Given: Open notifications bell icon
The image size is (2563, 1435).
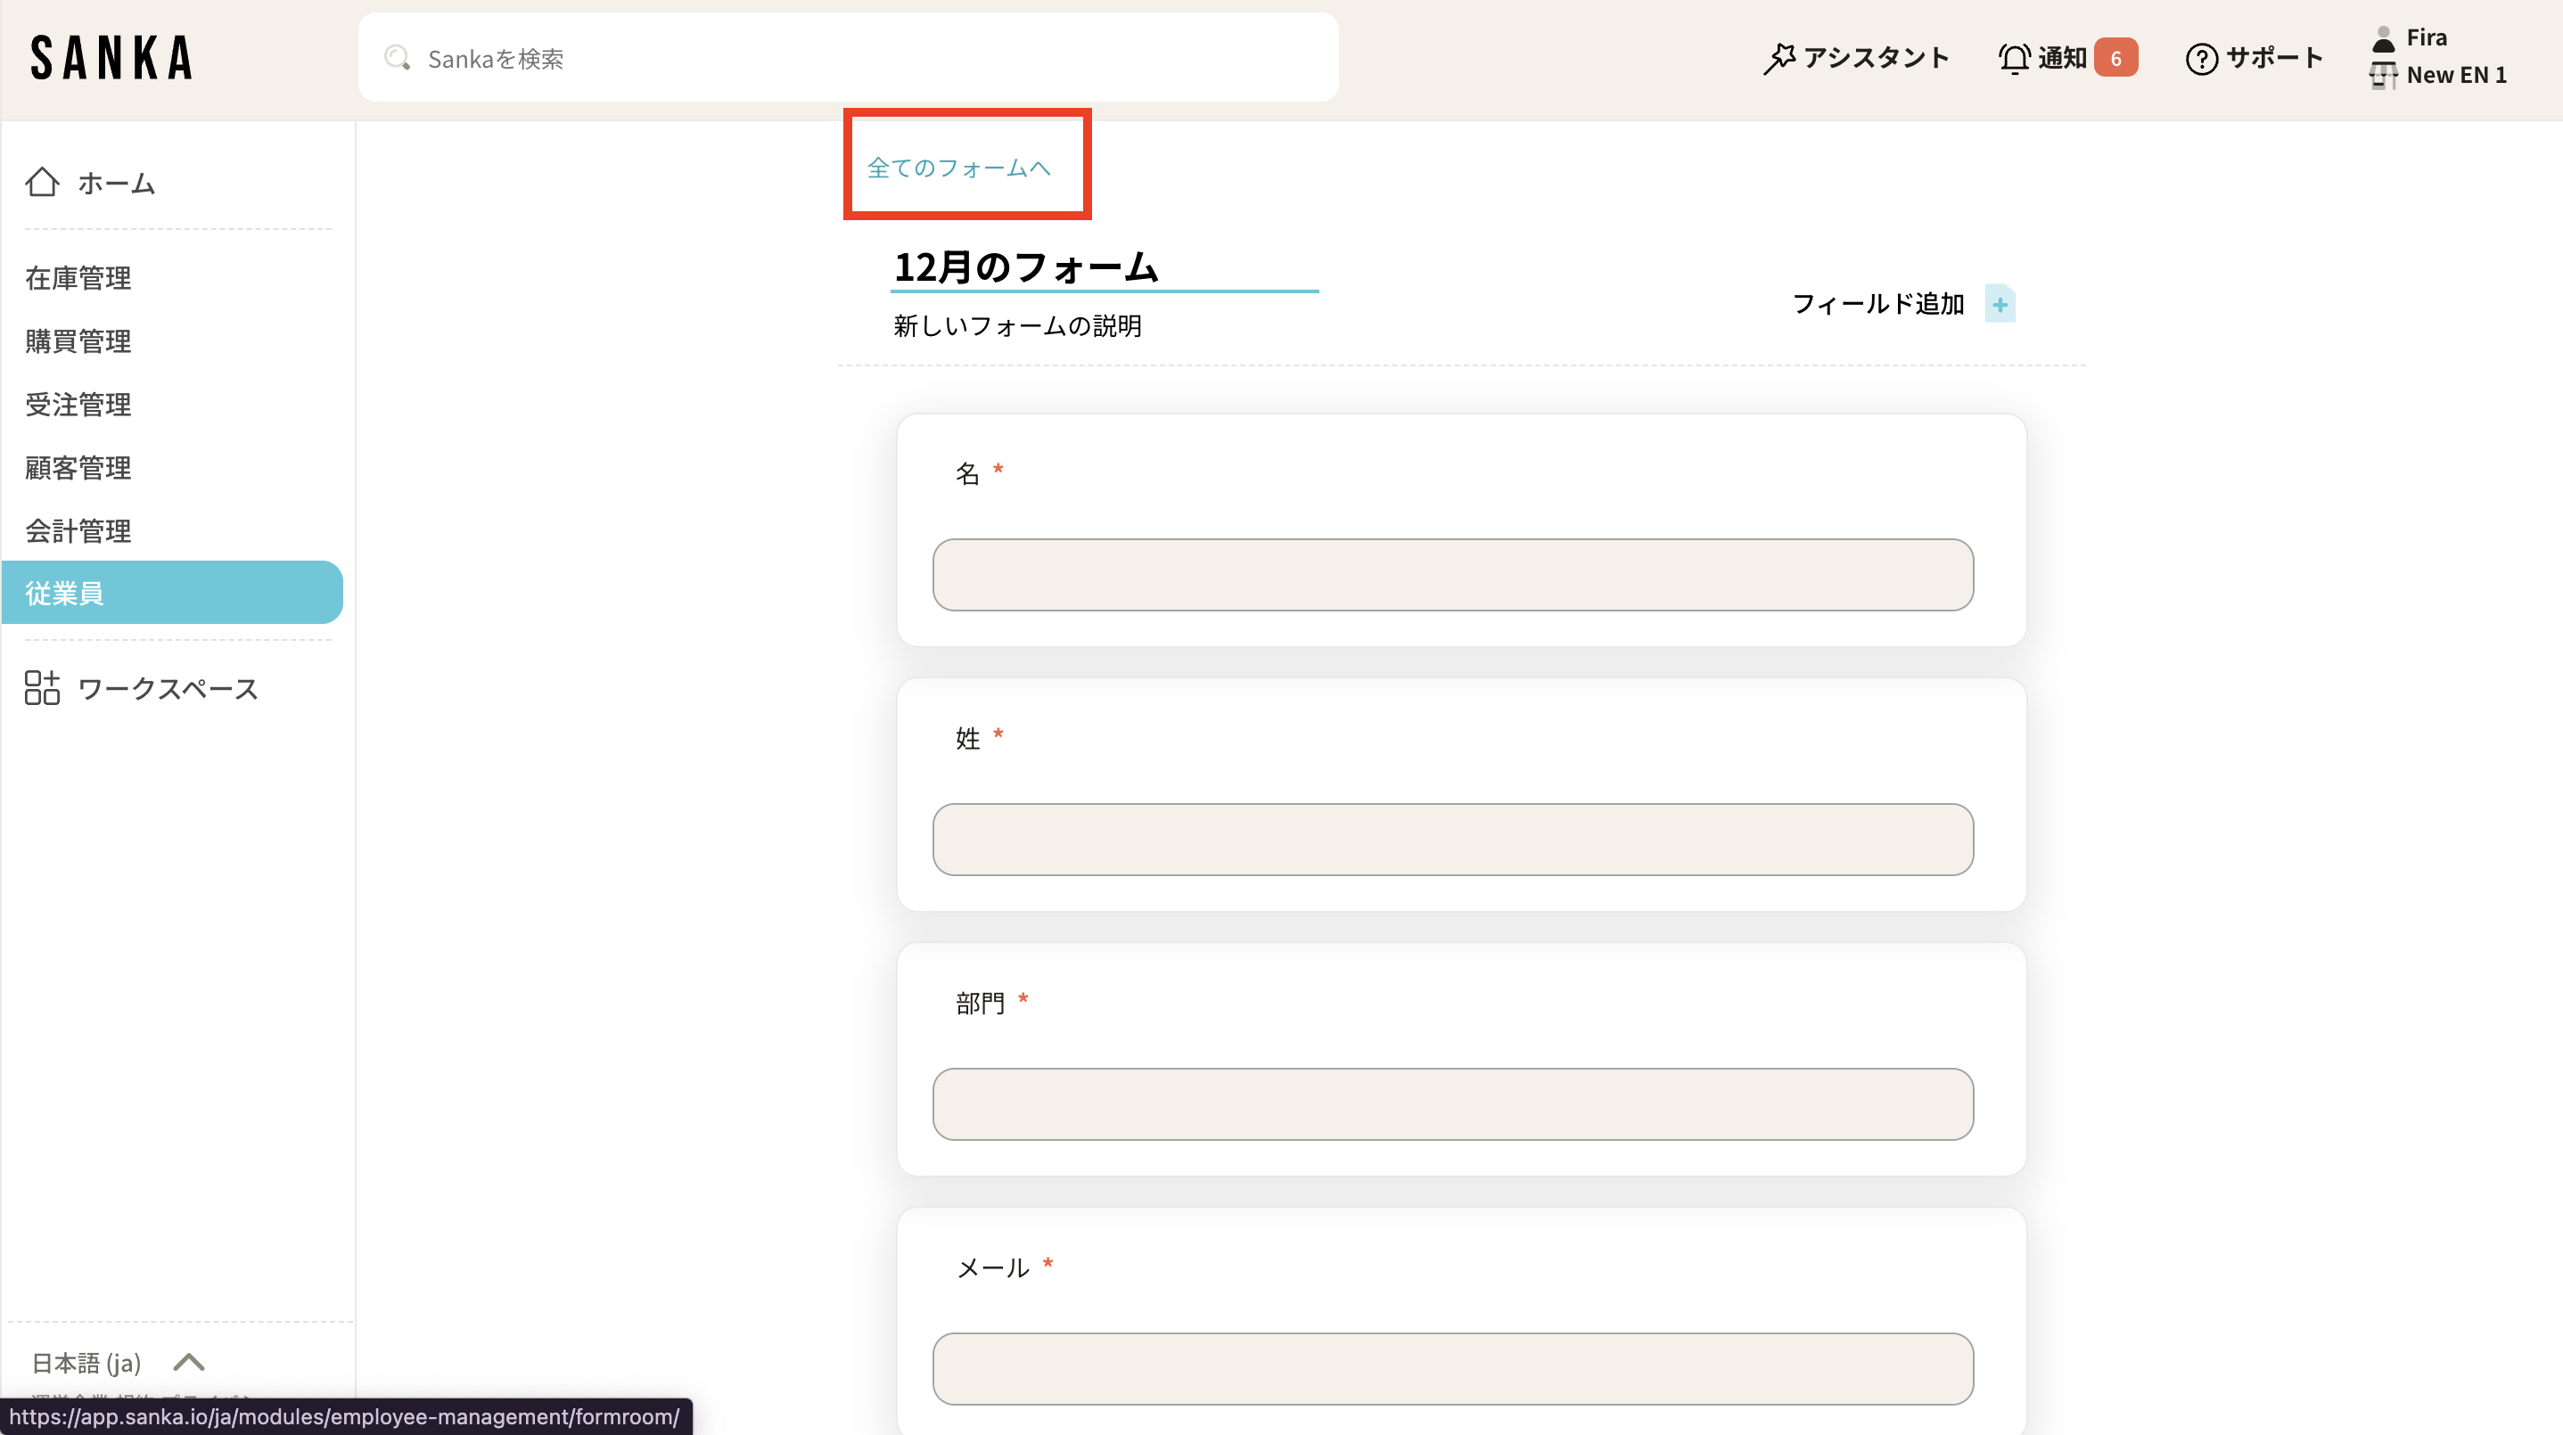Looking at the screenshot, I should click(x=2014, y=59).
